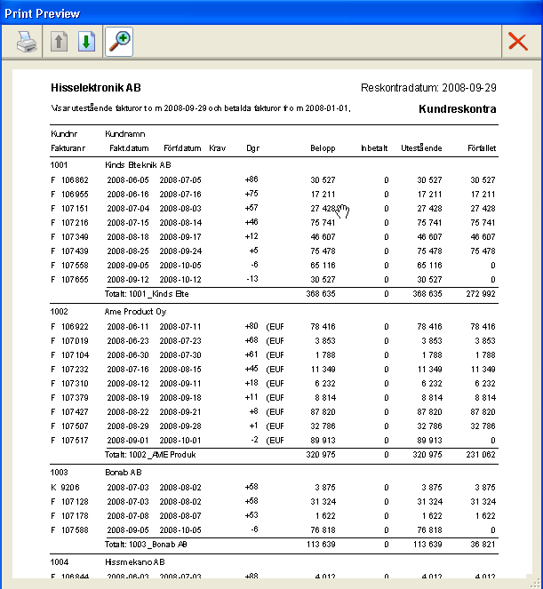Viewport: 543px width, 589px height.
Task: Click total due amount 272 992
Action: click(x=481, y=294)
